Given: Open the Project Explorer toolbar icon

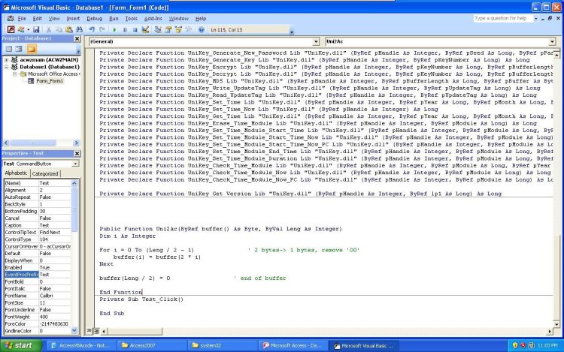Looking at the screenshot, I should tap(158, 29).
